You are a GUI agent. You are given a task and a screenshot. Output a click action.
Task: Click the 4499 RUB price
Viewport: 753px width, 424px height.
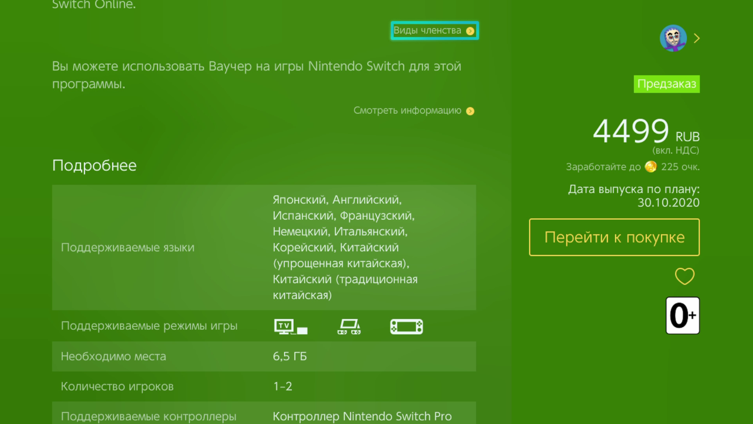pyautogui.click(x=646, y=131)
